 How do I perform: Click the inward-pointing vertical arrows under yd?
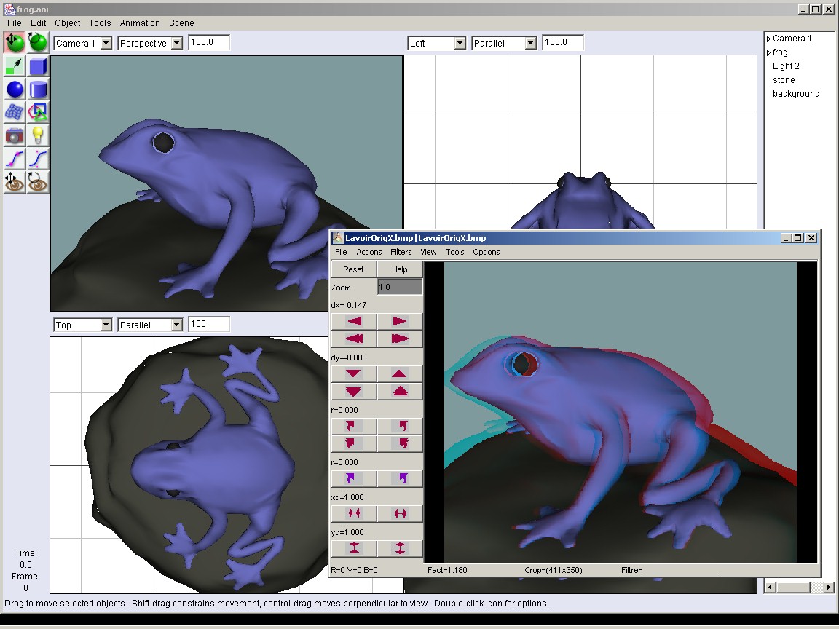click(x=354, y=548)
